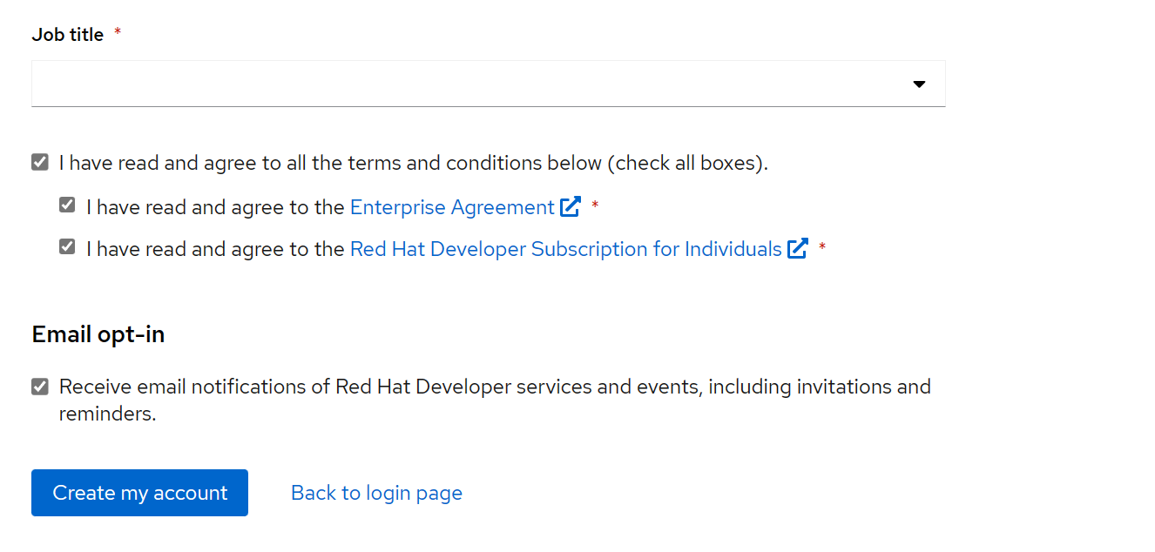Click the 'Receive email notifications' label text
This screenshot has width=1155, height=552.
pos(494,387)
